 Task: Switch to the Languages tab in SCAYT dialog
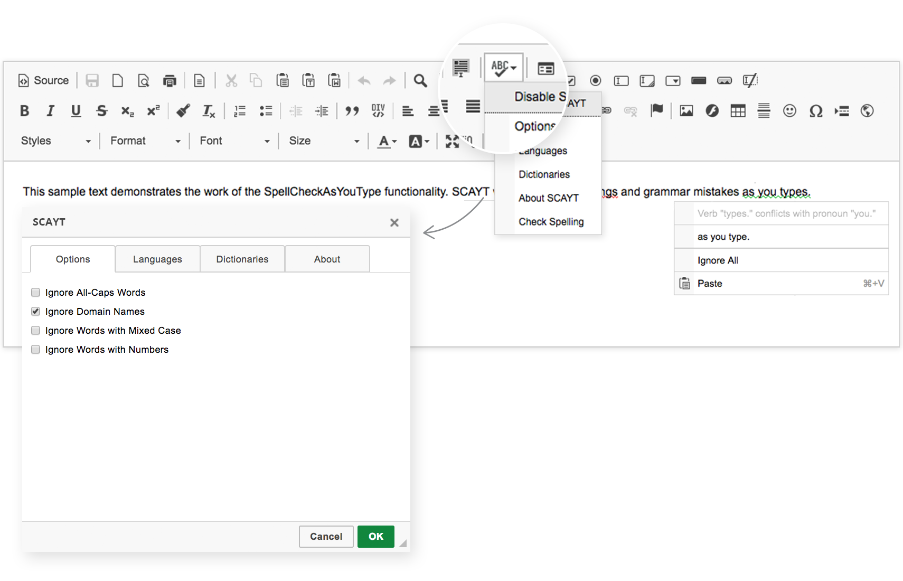tap(157, 259)
